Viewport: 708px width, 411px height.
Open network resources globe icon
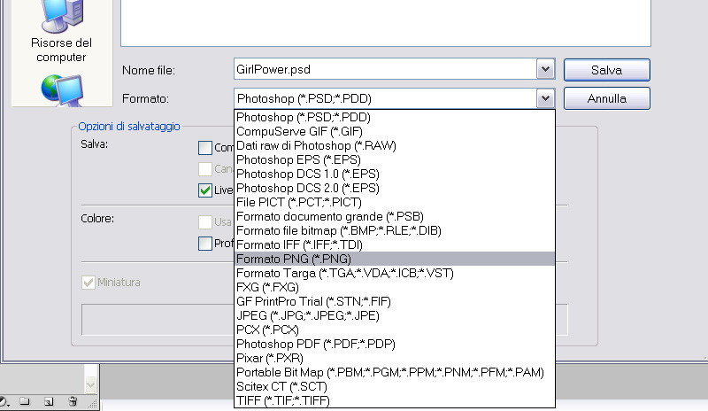pyautogui.click(x=60, y=89)
